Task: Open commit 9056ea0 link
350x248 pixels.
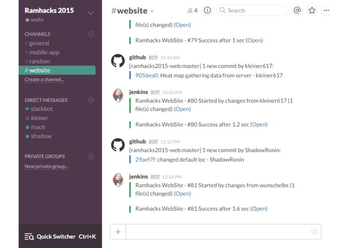Action: point(147,75)
